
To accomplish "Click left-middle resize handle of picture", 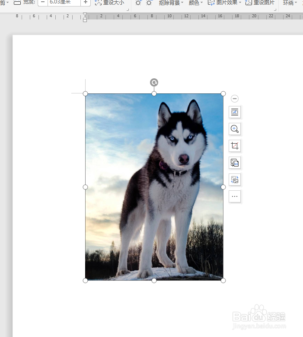I will click(x=85, y=187).
